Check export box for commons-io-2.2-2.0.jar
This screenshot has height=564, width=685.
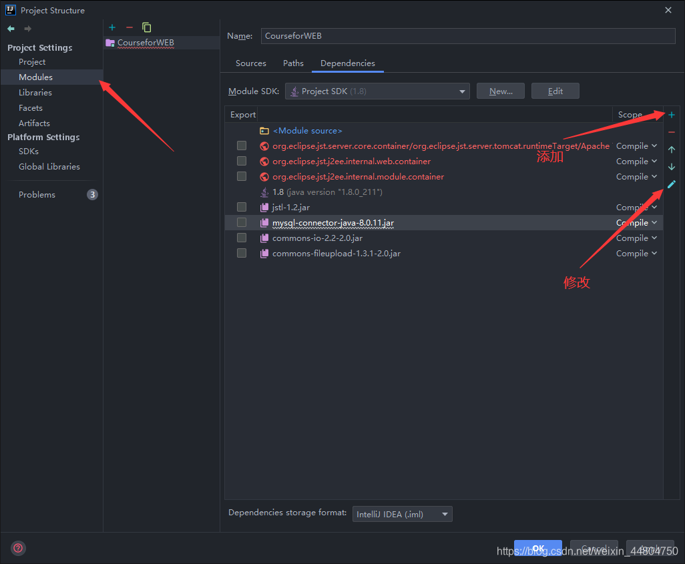[x=242, y=238]
